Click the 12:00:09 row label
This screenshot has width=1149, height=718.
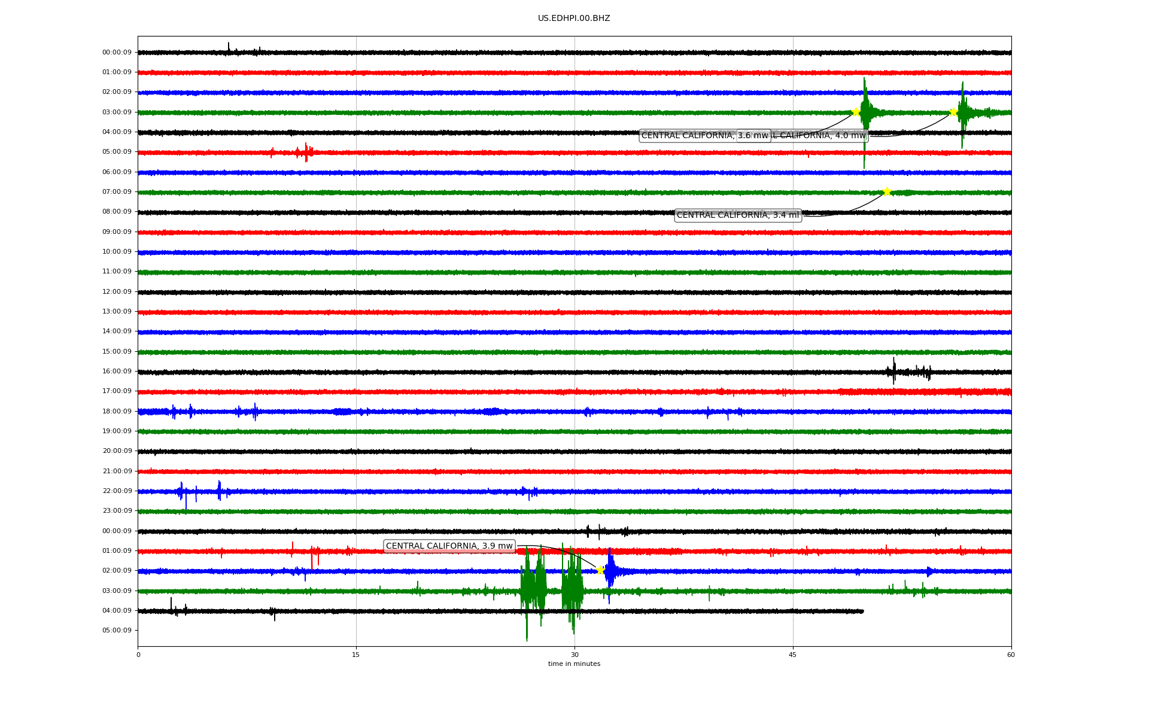[117, 292]
